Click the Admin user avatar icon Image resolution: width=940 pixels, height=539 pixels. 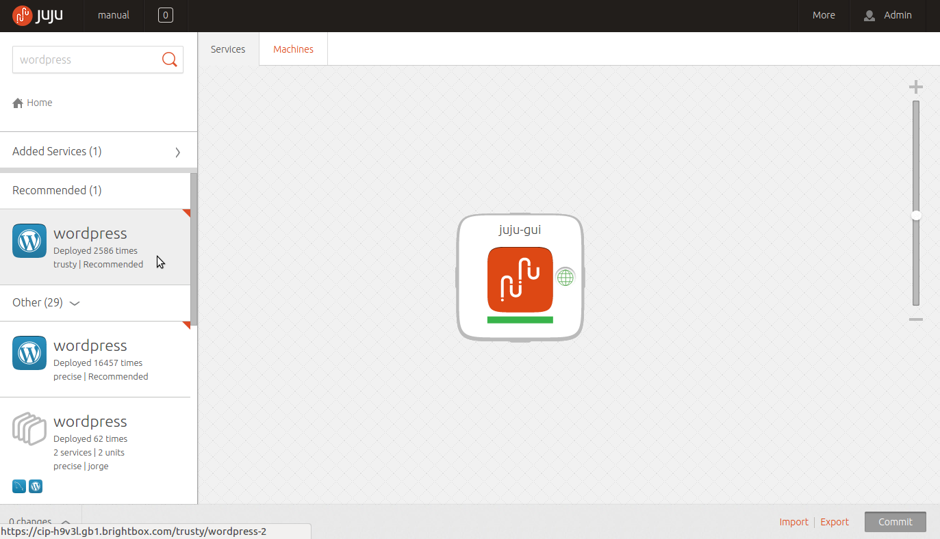[x=869, y=15]
